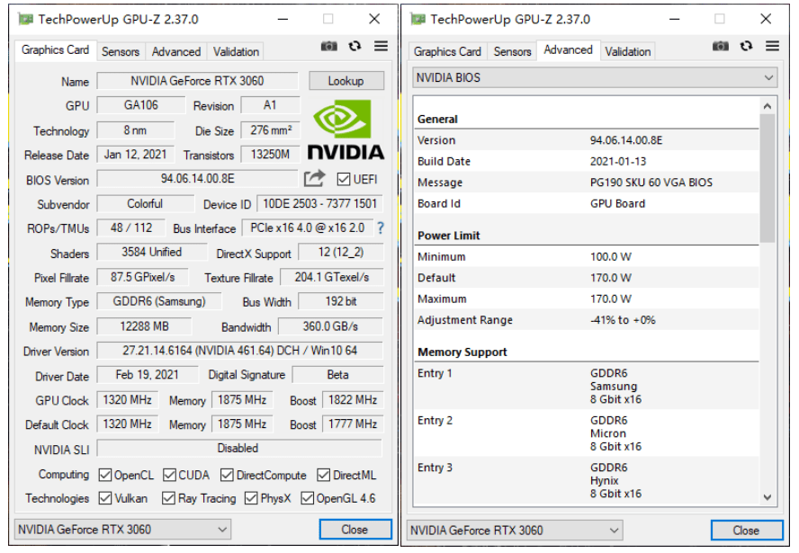This screenshot has height=553, width=799.
Task: Take screenshot using camera icon in right window
Action: point(720,47)
